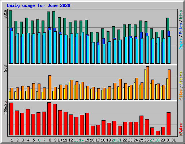Click weekend day 20 on the date axis
185x144 pixels.
[114, 140]
